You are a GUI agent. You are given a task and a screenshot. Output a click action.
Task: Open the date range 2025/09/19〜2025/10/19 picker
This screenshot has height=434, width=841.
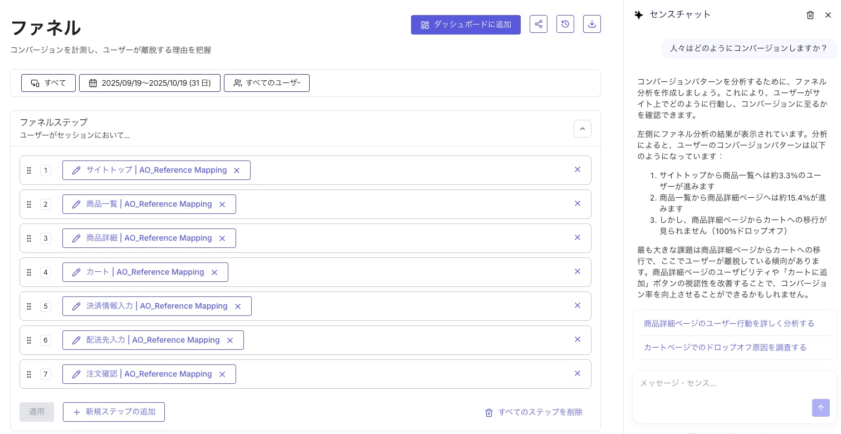point(150,83)
